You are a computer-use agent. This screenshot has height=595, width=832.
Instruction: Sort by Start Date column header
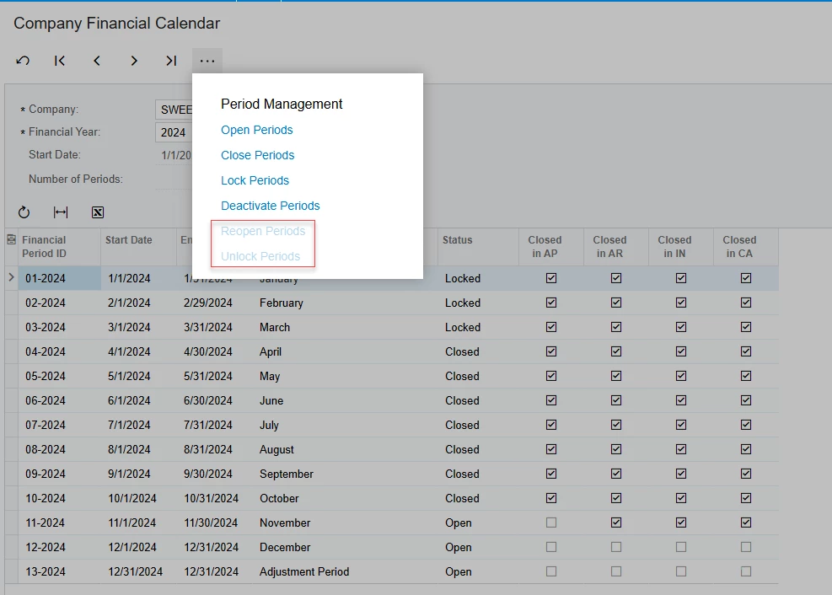(x=138, y=247)
